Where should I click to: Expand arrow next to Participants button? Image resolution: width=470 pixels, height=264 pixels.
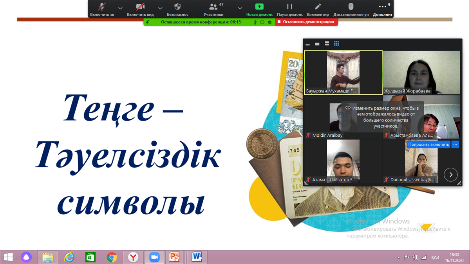pos(240,8)
